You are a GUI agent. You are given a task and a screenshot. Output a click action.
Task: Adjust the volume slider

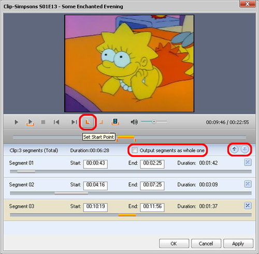(x=154, y=122)
